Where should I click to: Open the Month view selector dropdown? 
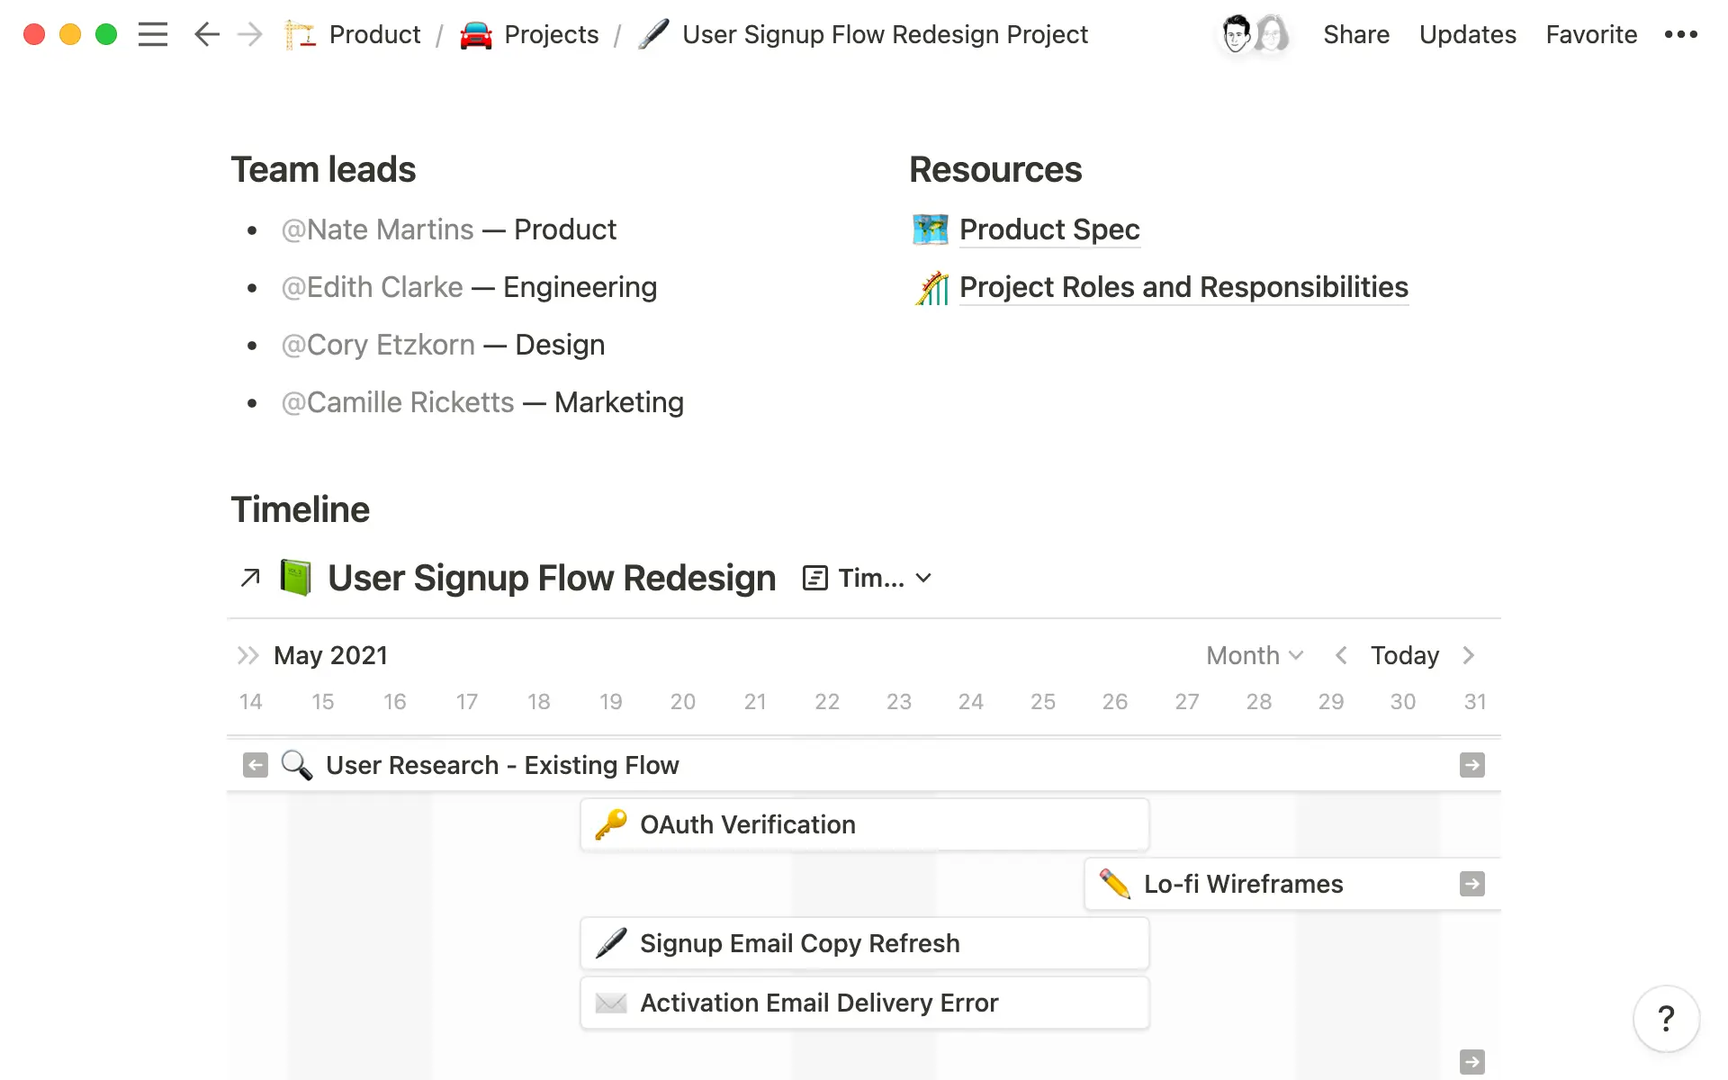point(1252,656)
